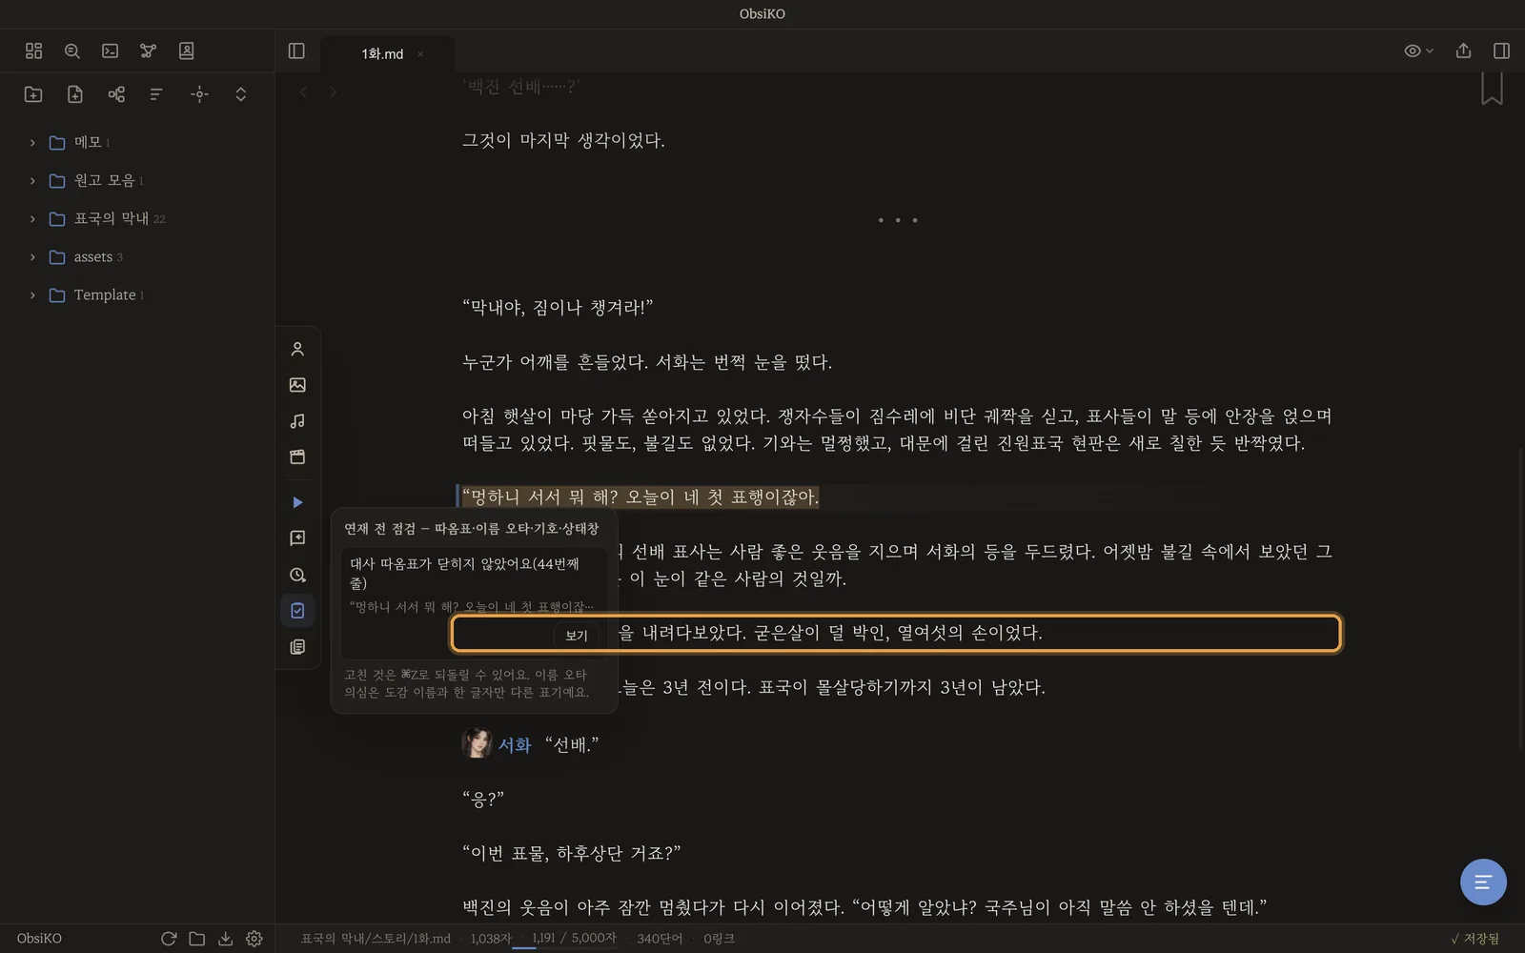Open the dashboard grid view icon
Viewport: 1525px width, 953px height.
pyautogui.click(x=34, y=51)
